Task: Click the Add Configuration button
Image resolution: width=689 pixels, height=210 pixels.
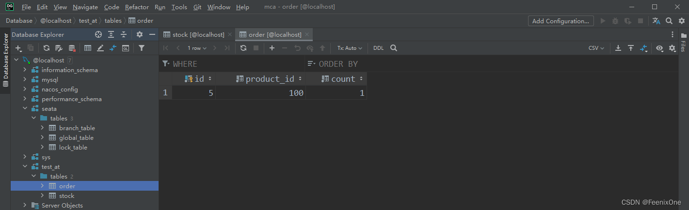Action: 561,21
